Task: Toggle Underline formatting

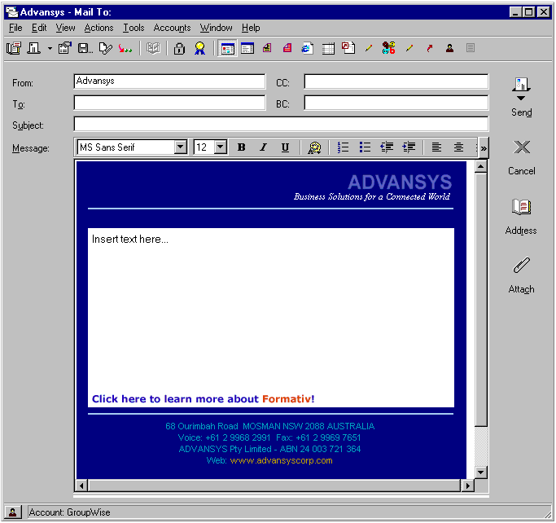Action: point(285,147)
